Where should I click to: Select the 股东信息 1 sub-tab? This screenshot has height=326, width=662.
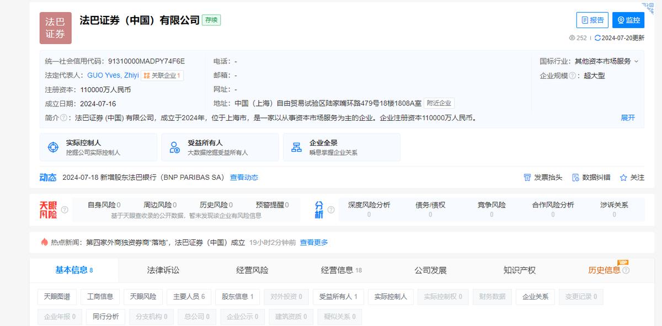click(x=237, y=297)
